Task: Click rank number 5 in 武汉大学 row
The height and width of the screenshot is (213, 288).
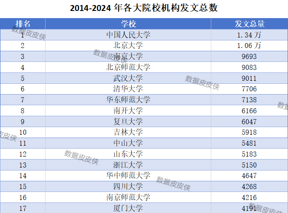Action: pyautogui.click(x=23, y=78)
